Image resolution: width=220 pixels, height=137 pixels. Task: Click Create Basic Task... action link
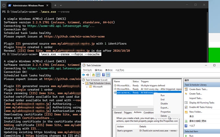point(198,89)
